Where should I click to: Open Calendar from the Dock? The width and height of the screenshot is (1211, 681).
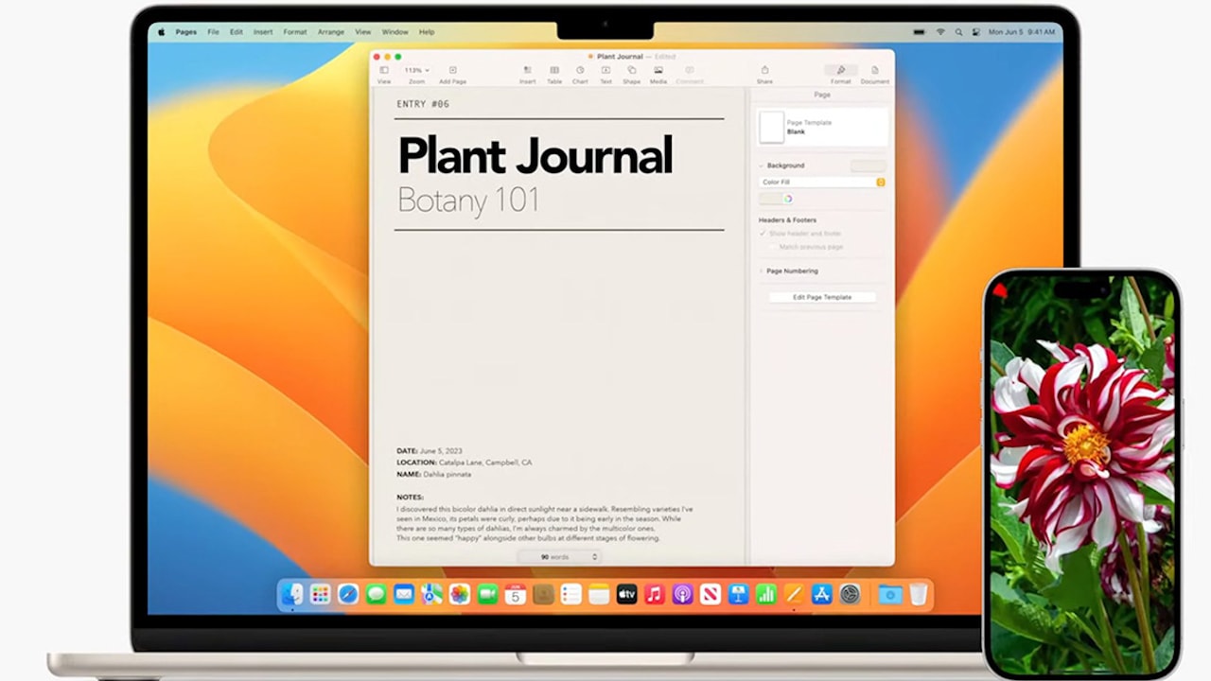516,594
